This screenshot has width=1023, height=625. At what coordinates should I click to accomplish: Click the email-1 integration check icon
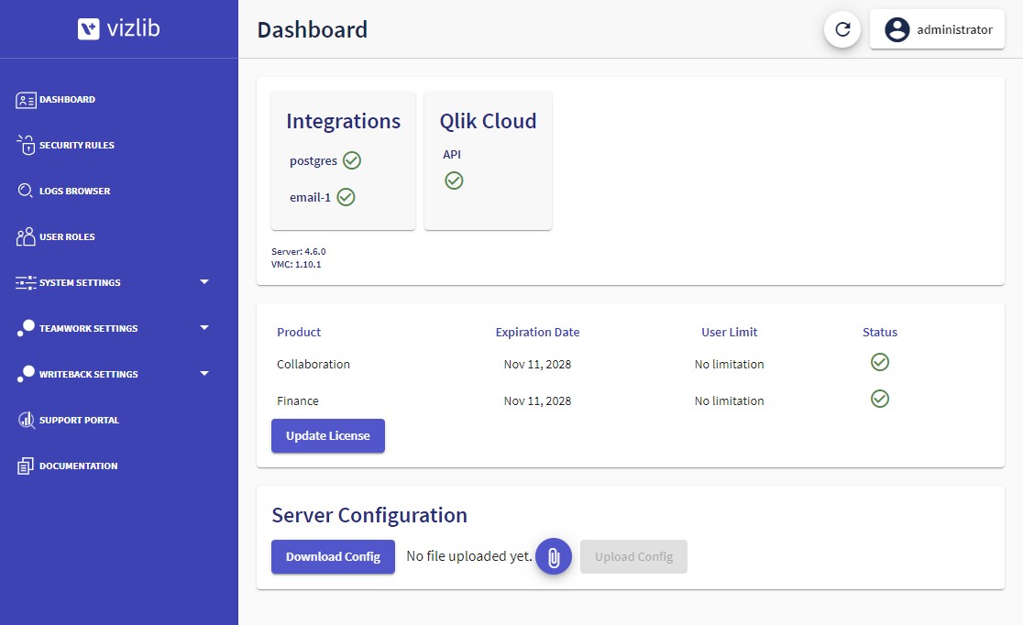coord(346,197)
